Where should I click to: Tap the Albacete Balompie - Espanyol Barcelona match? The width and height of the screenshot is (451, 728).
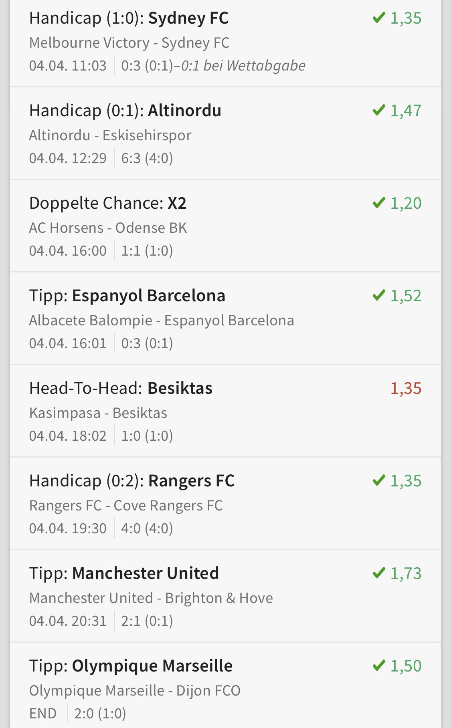tap(162, 321)
